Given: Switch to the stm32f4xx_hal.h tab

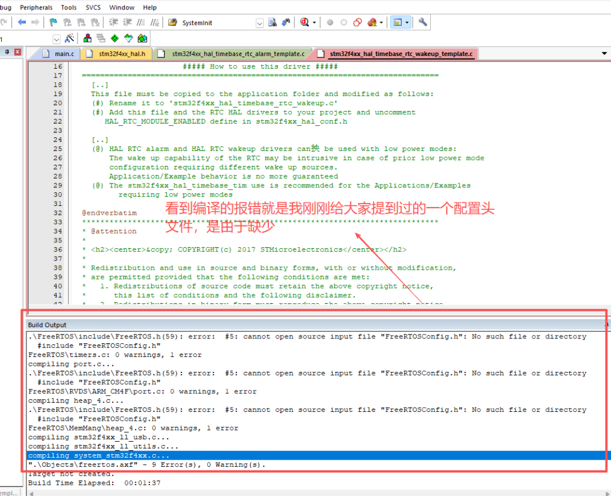Looking at the screenshot, I should (121, 54).
